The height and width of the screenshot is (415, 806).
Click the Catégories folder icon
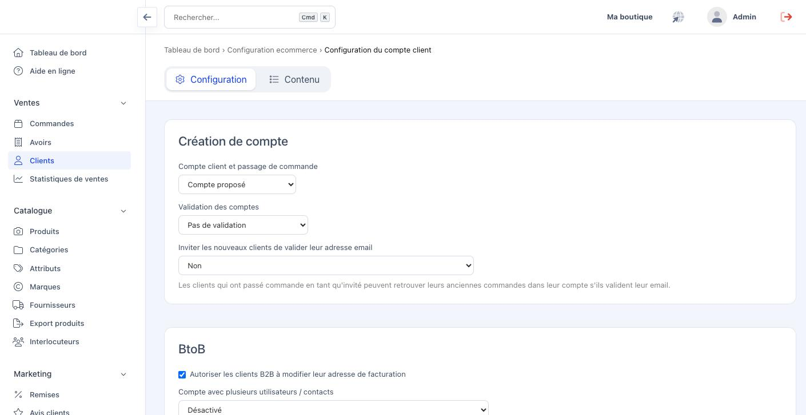pyautogui.click(x=18, y=249)
